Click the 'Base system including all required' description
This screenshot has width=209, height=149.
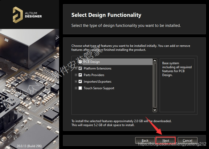point(177,69)
